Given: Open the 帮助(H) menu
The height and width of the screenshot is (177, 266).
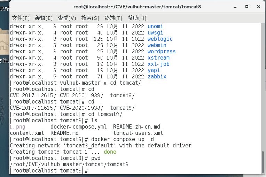Looking at the screenshot, I should 137,18.
